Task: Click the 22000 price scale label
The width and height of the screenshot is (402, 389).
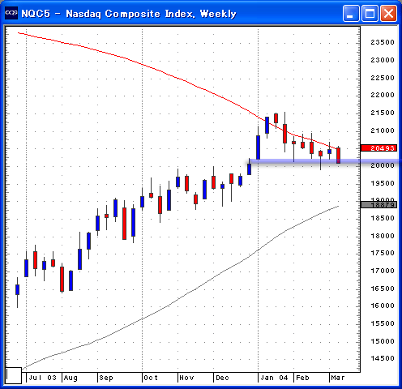Action: [x=383, y=95]
